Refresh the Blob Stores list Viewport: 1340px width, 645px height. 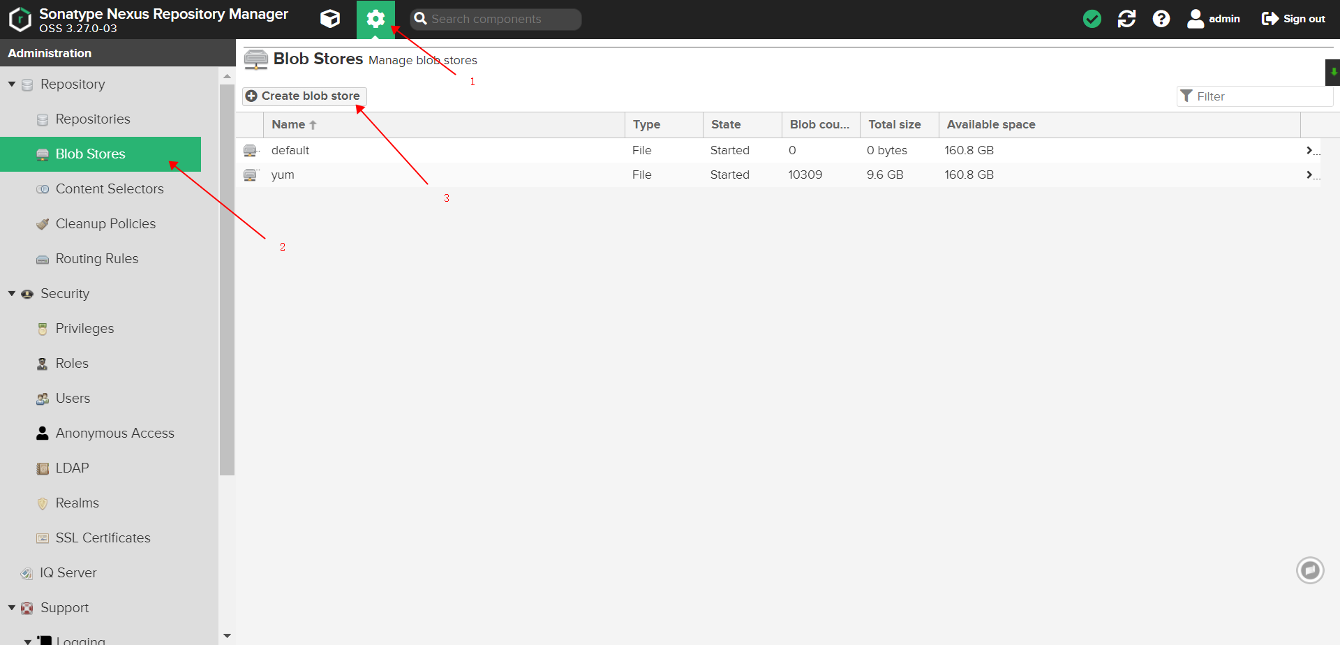pyautogui.click(x=1126, y=19)
